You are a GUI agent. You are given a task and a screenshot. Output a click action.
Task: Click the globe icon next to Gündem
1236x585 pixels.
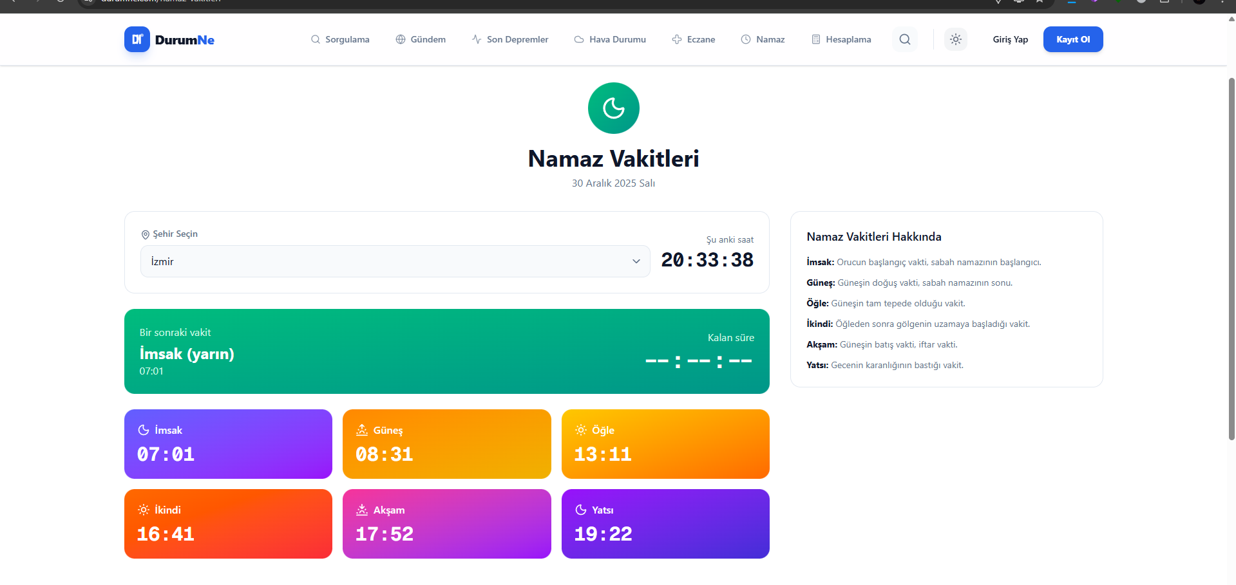pyautogui.click(x=401, y=39)
